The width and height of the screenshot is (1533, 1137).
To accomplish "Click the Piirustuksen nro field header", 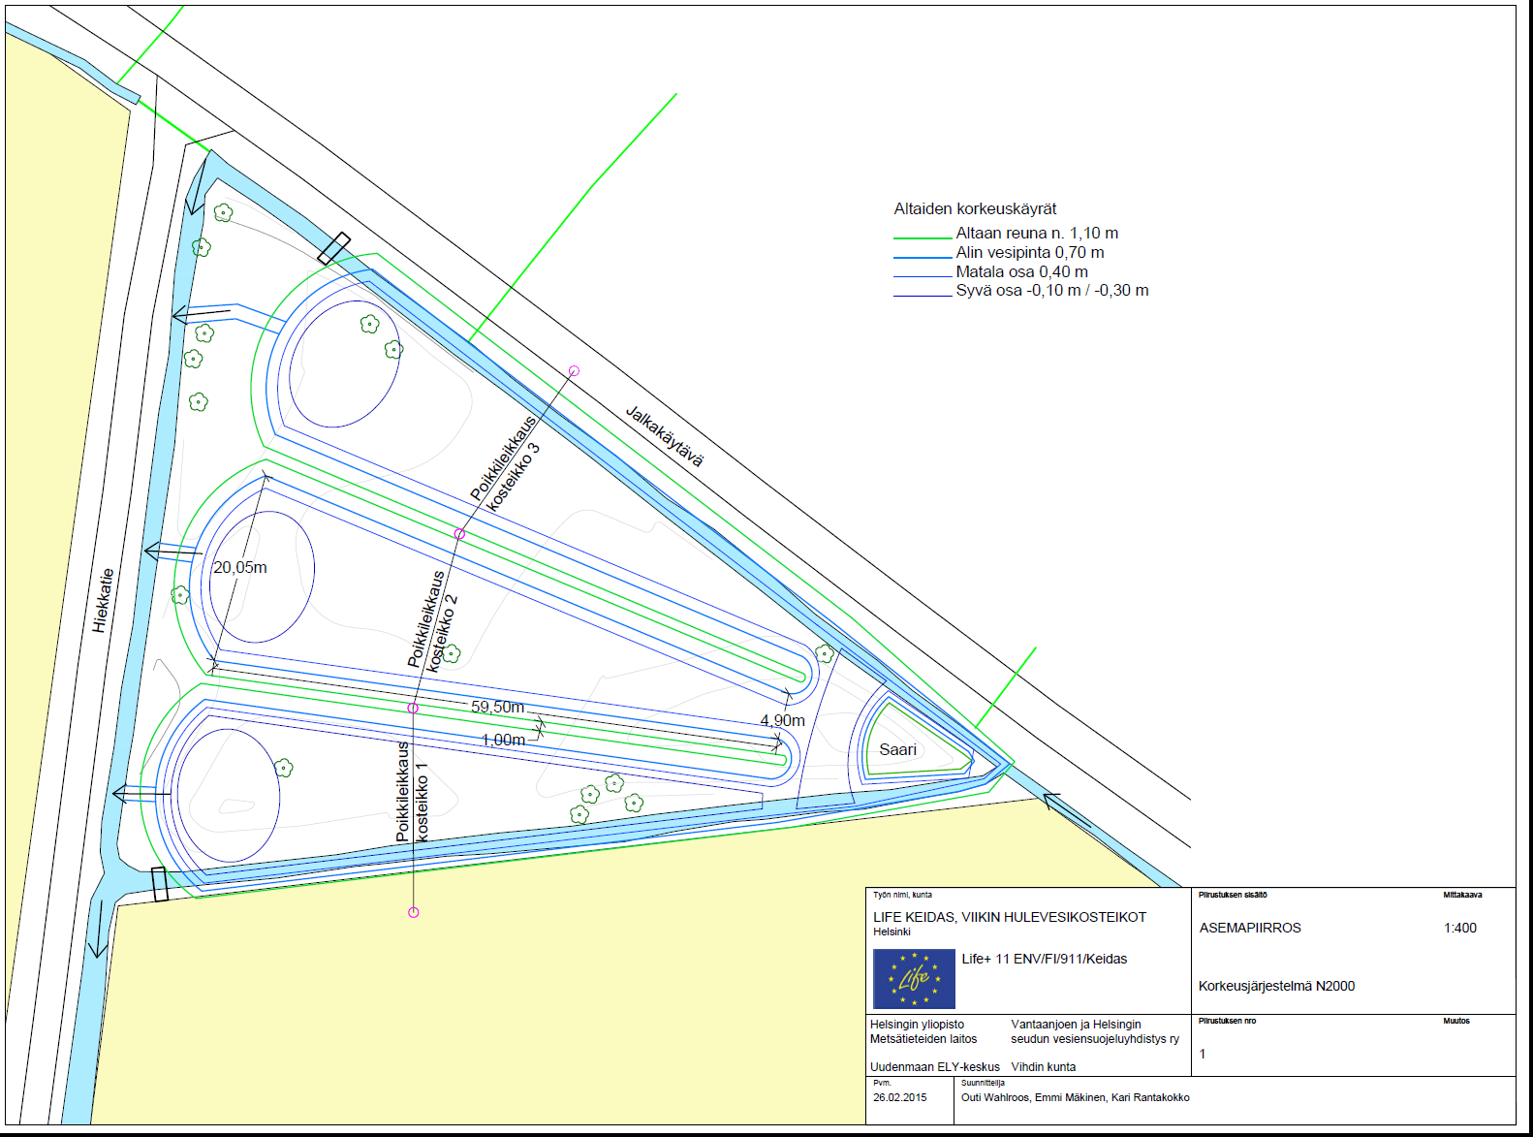I will pyautogui.click(x=1227, y=1021).
